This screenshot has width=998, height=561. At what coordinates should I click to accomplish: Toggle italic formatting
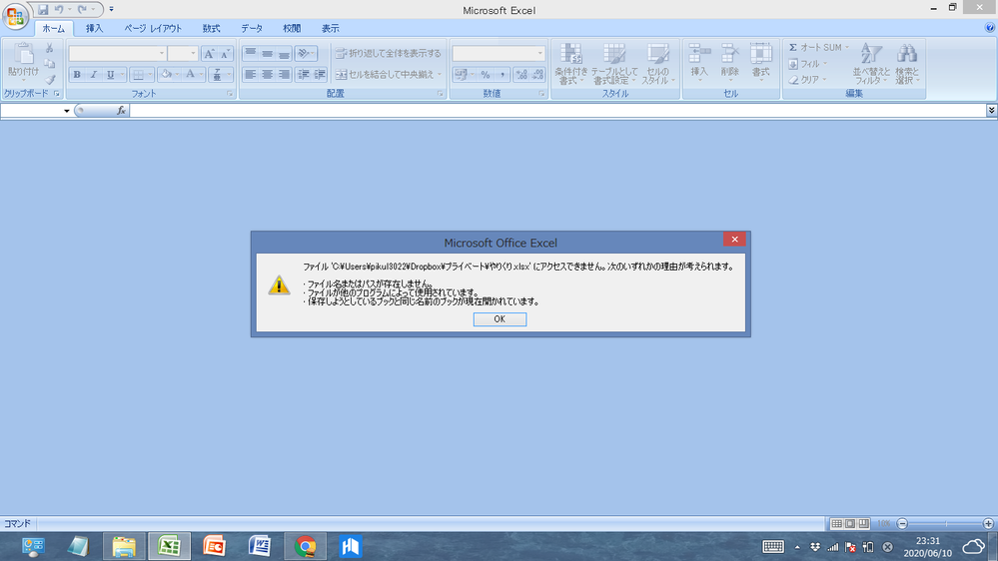[94, 75]
